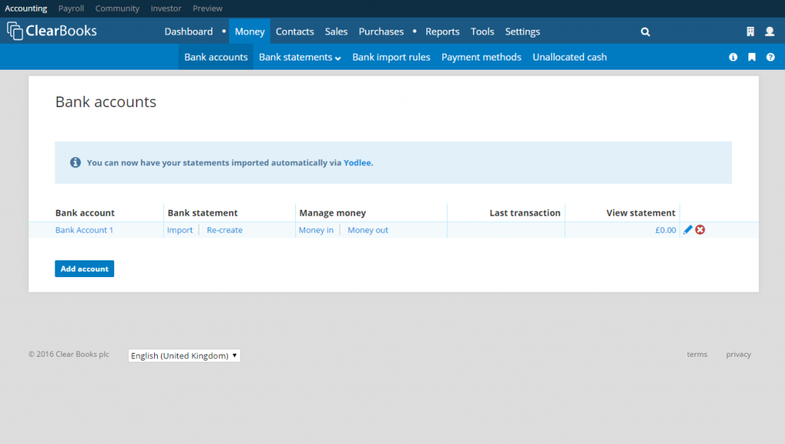The height and width of the screenshot is (444, 785).
Task: Click the Money out link
Action: tap(368, 230)
